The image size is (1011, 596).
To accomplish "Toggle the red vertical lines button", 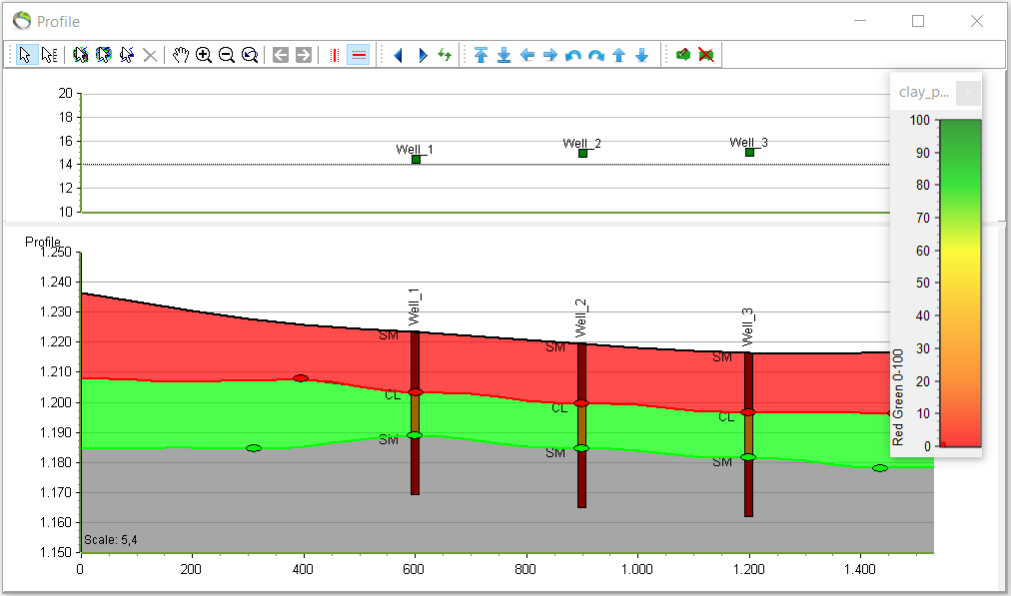I will (x=334, y=55).
